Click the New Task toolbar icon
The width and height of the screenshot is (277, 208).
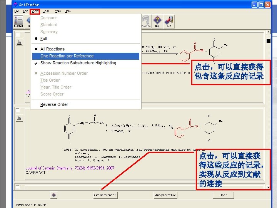(x=18, y=22)
